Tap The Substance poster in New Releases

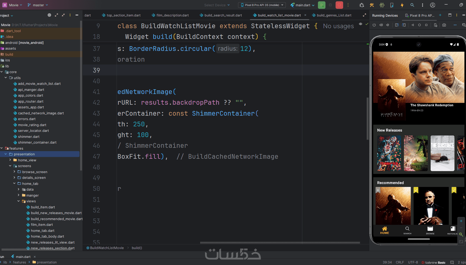[442, 153]
